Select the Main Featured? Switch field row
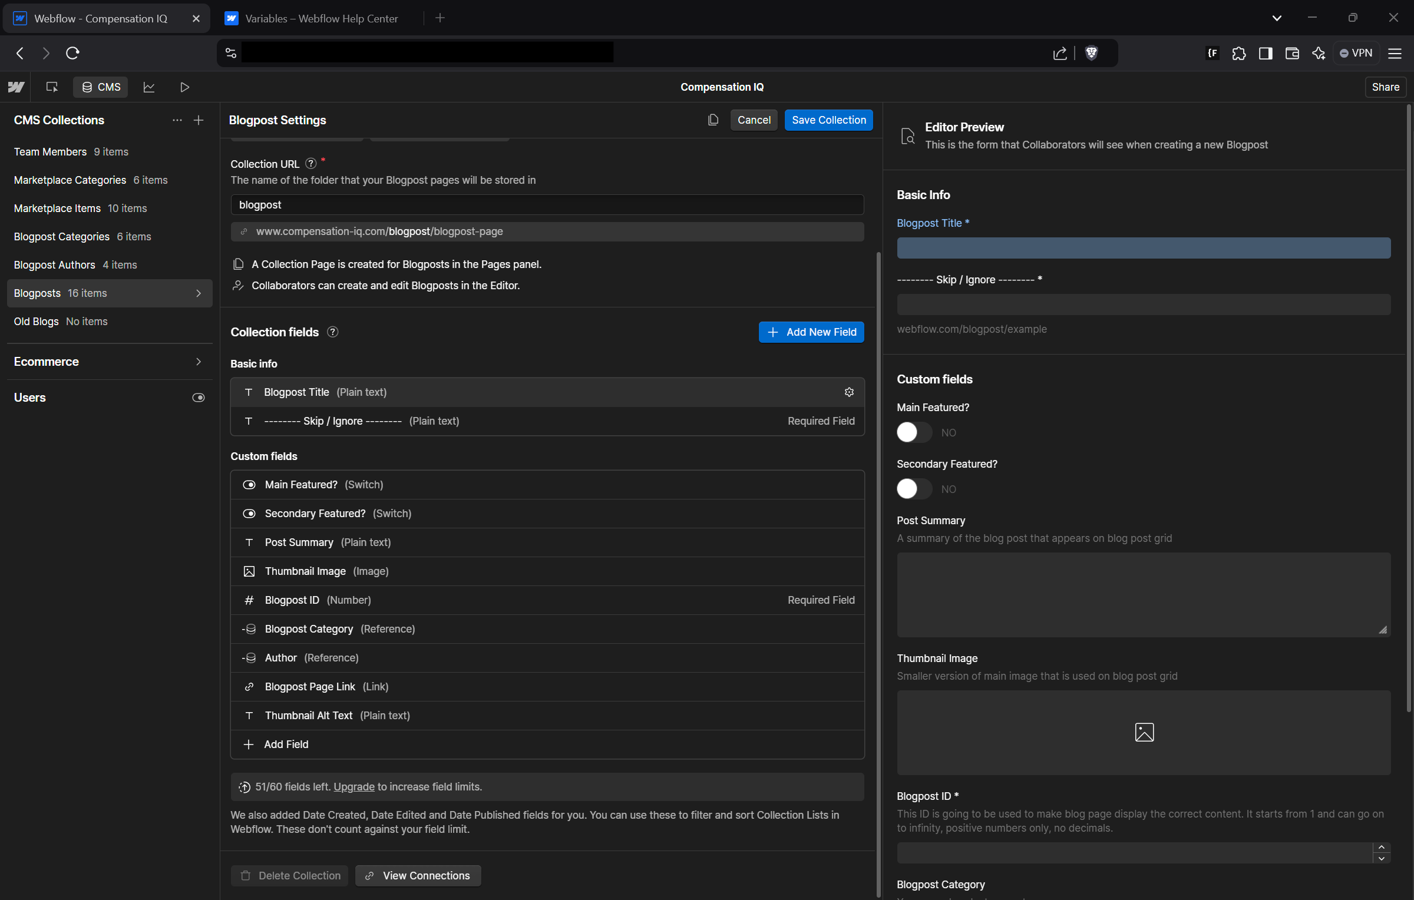Viewport: 1414px width, 900px height. point(547,485)
